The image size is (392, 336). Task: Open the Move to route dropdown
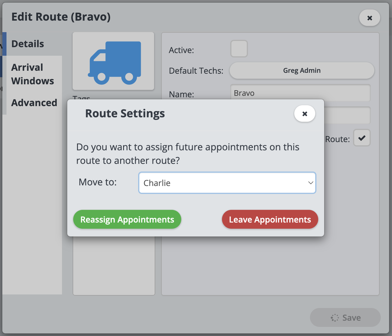(227, 183)
